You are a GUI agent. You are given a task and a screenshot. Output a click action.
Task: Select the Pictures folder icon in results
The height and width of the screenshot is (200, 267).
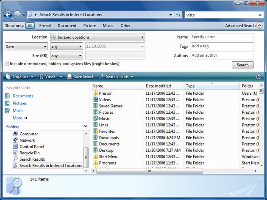coord(96,112)
